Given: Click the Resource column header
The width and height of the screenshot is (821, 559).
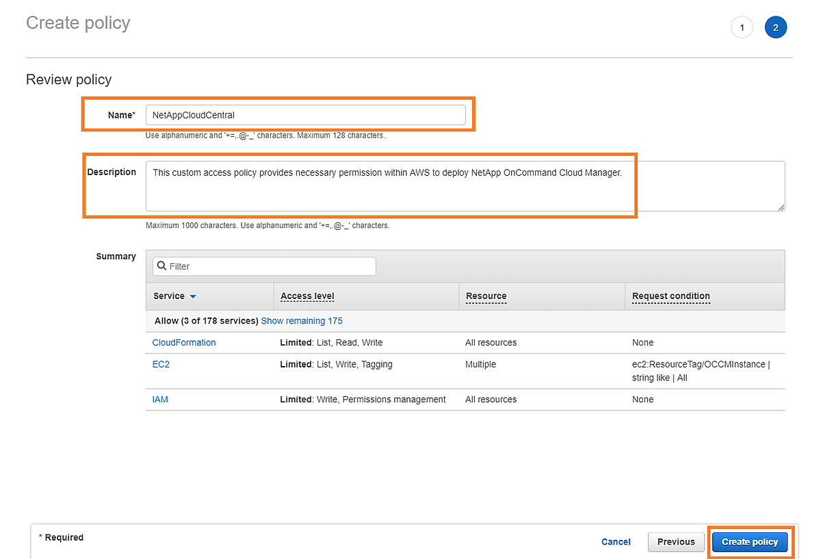Looking at the screenshot, I should pos(486,296).
